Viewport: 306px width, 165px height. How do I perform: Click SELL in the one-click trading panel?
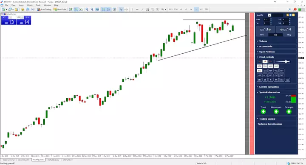click(5, 17)
